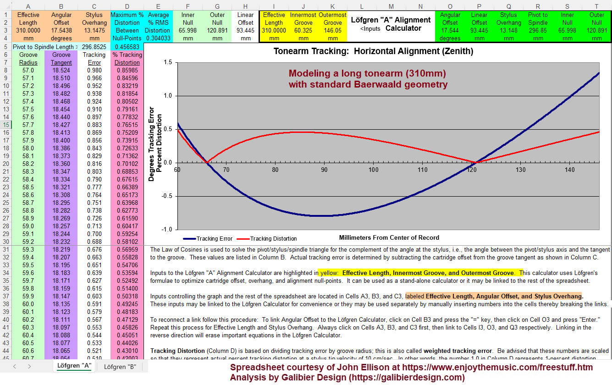Select the Average % RMS Distortion value 0.304033
This screenshot has height=385, width=612.
tap(158, 38)
